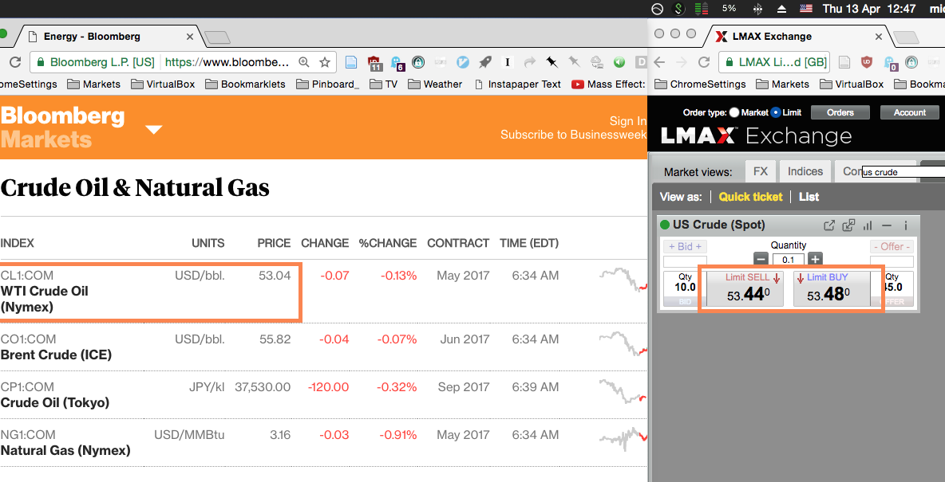Open the Weather bookmarks folder
945x482 pixels.
pyautogui.click(x=434, y=84)
